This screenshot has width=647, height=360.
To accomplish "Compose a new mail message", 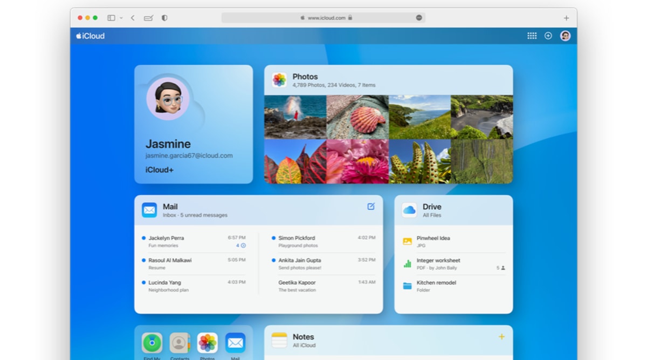I will pyautogui.click(x=371, y=206).
